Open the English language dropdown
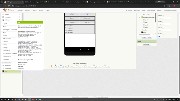The image size is (180, 101). (160, 10)
